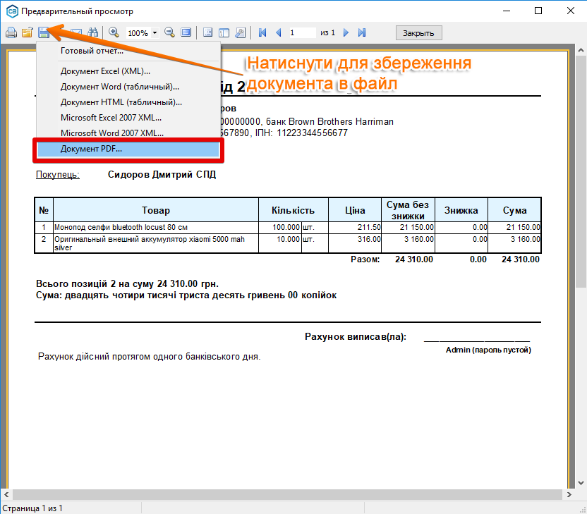Maximize the preview window

538,11
